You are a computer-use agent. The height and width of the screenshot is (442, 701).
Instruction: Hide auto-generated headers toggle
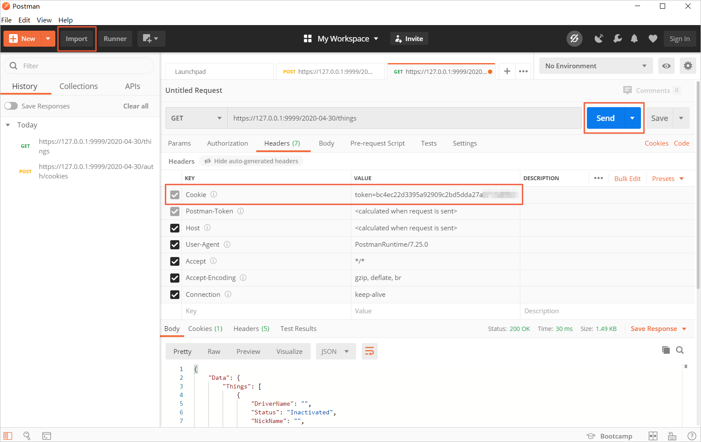click(x=251, y=161)
